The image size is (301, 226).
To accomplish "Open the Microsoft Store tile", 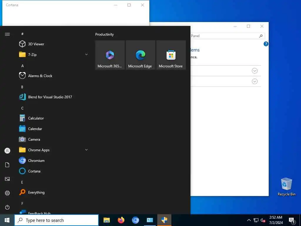I will click(x=171, y=55).
